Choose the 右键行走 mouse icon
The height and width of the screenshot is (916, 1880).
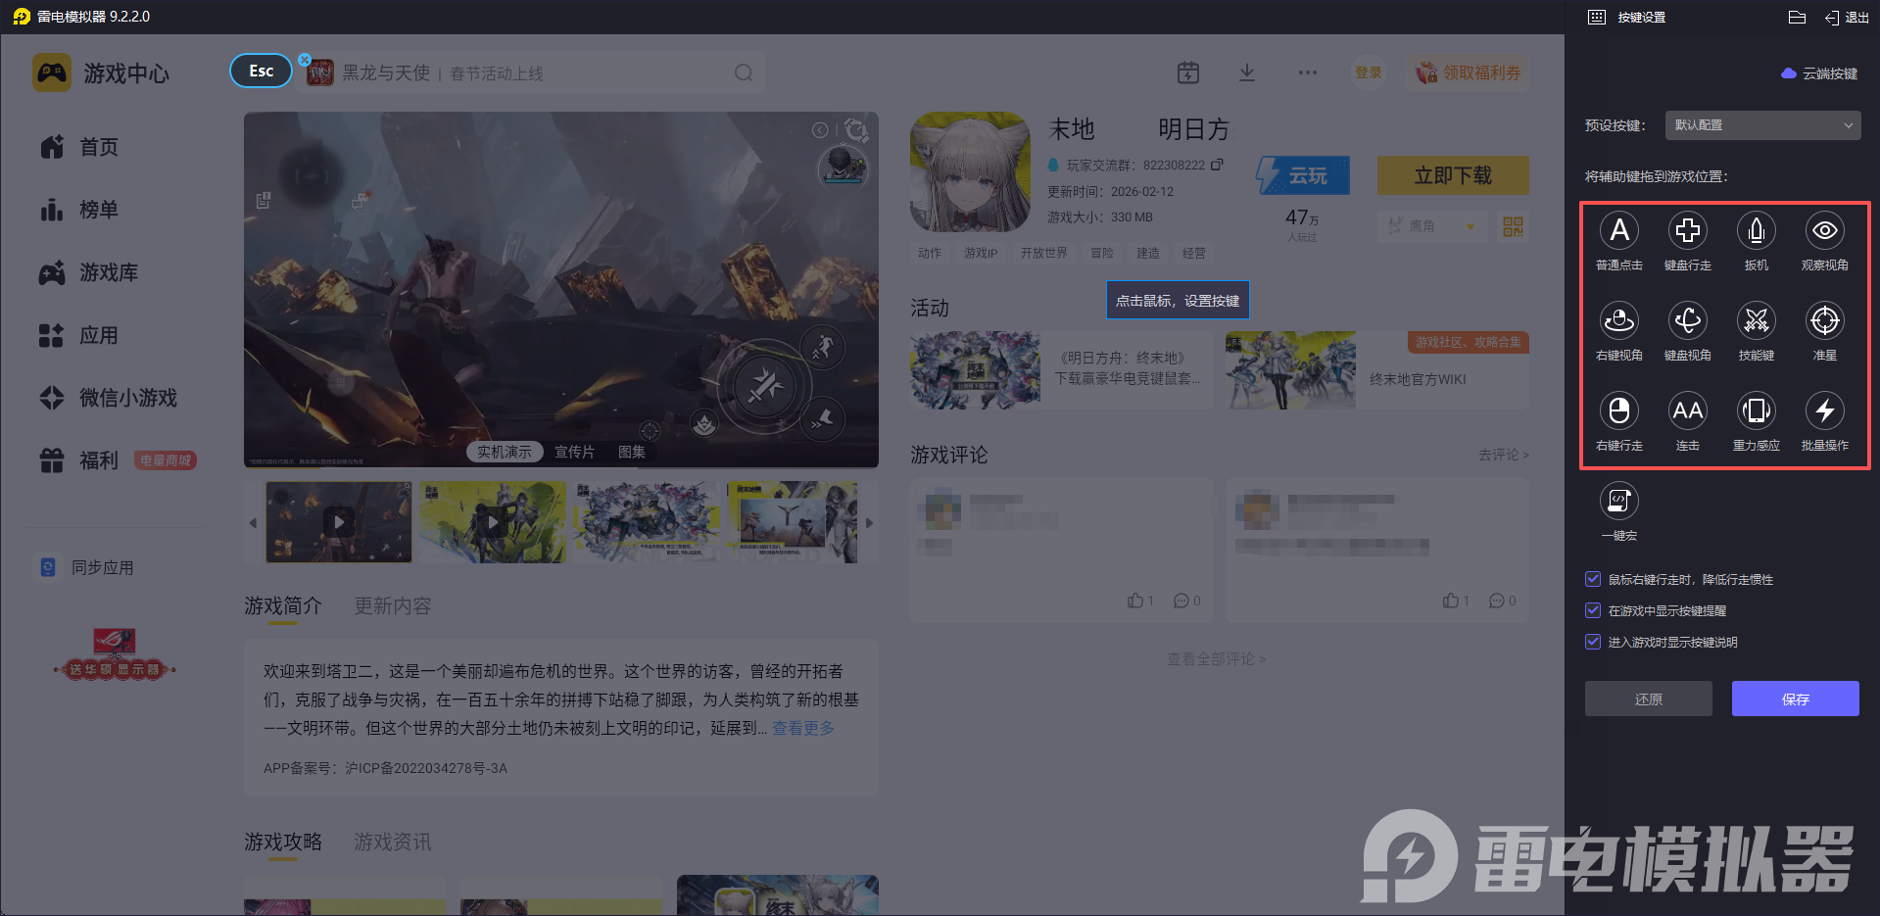[x=1619, y=410]
